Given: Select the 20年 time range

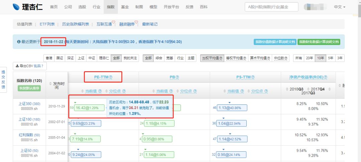Looking at the screenshot, I should (310, 58).
